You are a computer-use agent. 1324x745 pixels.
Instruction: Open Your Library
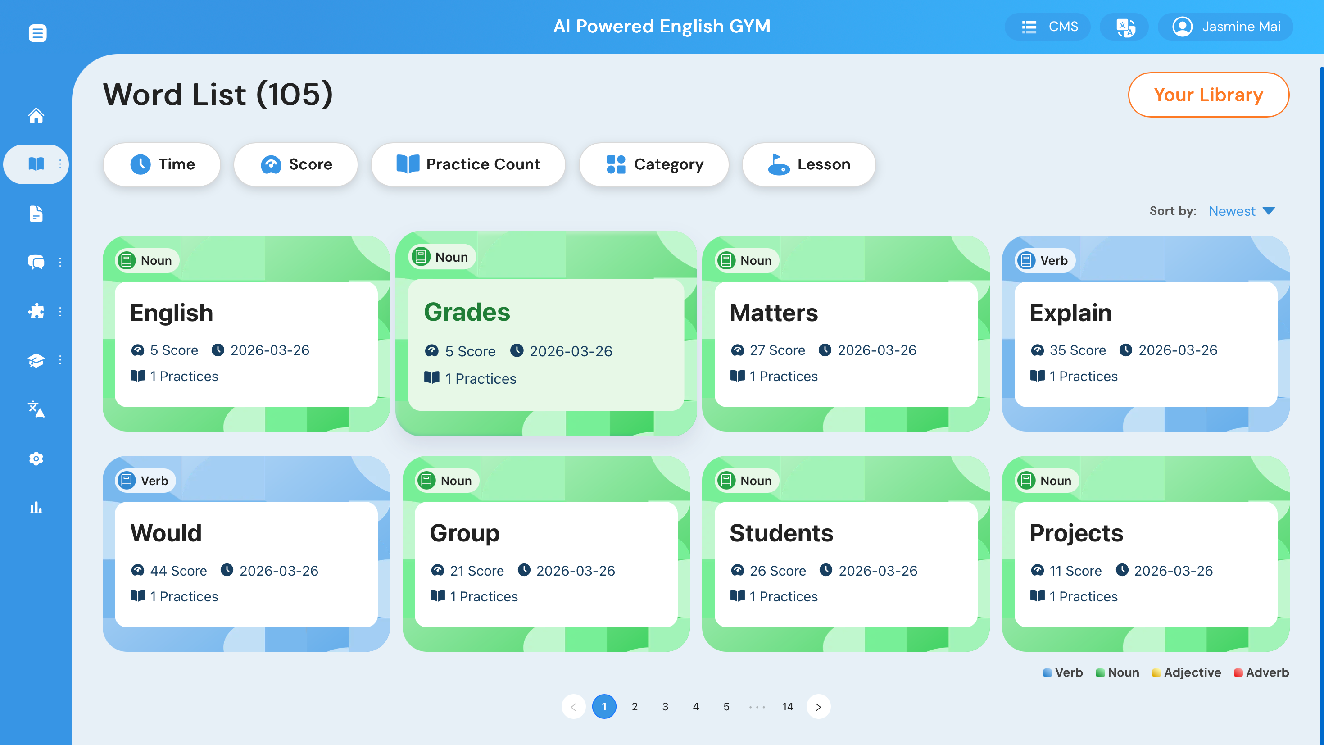click(x=1208, y=95)
